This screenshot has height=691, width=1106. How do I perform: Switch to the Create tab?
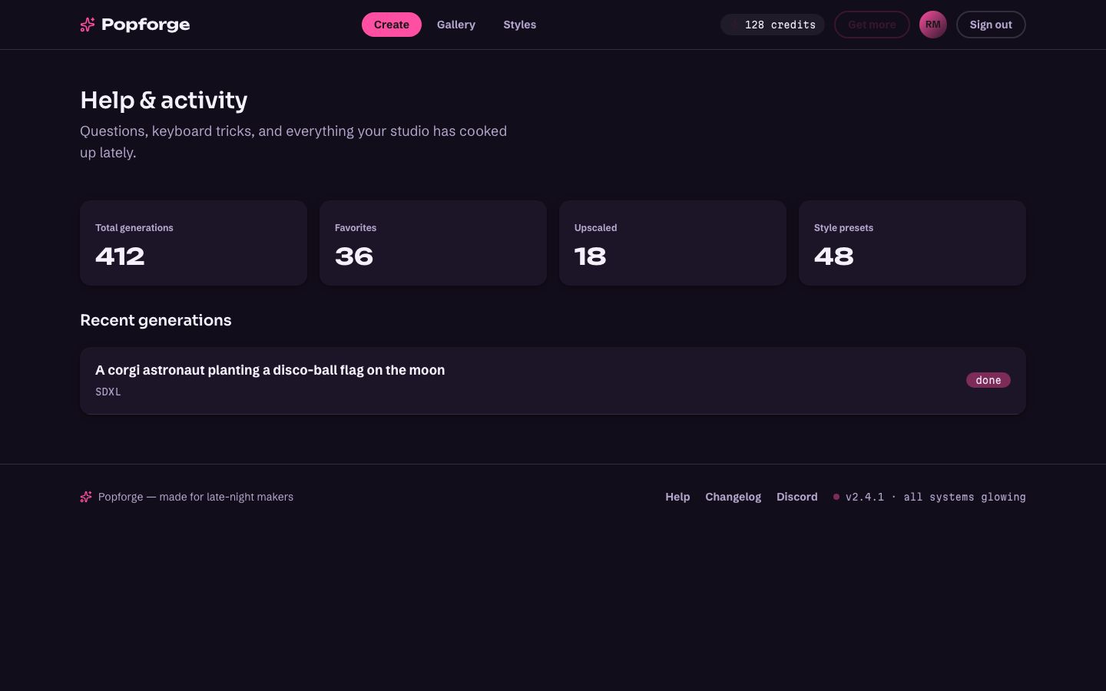[392, 25]
